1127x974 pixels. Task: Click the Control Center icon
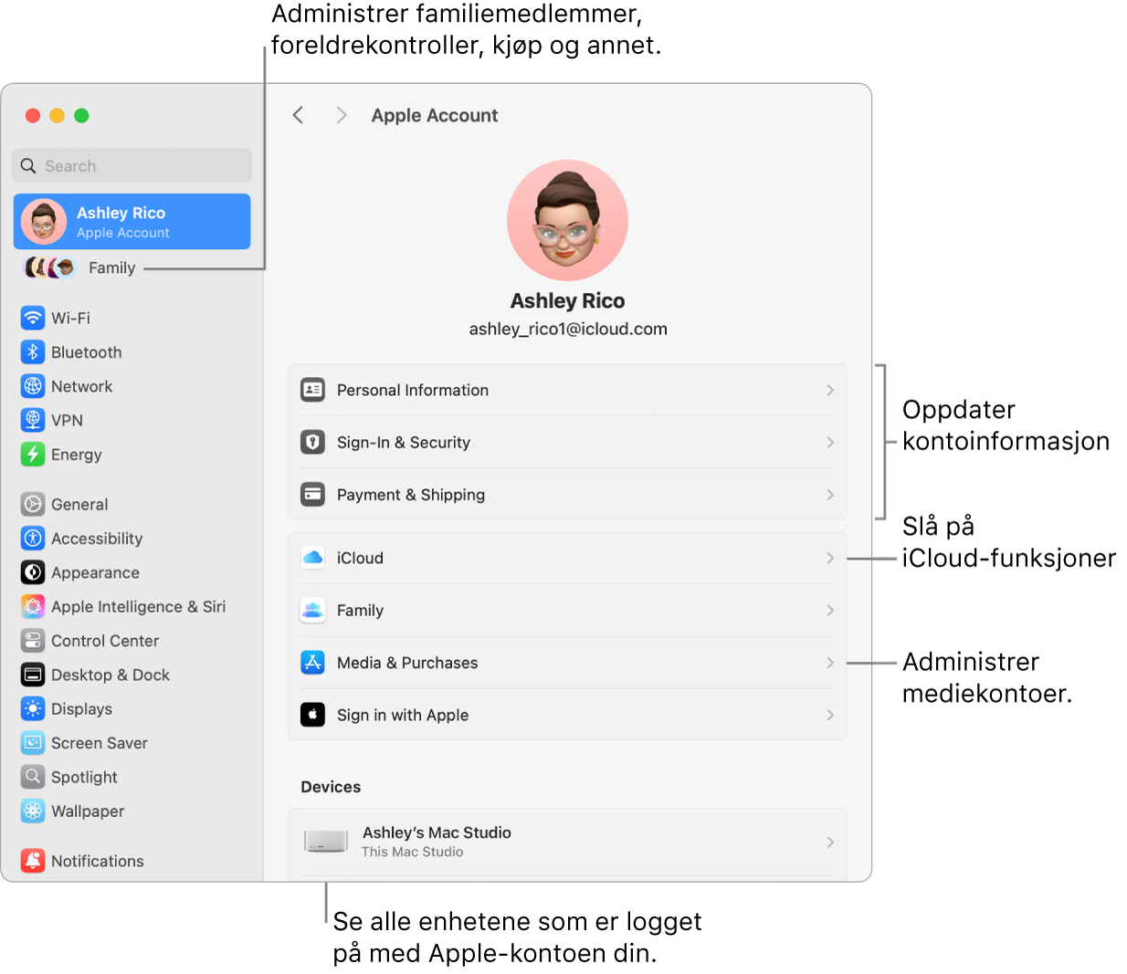click(33, 641)
